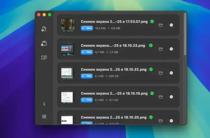Image resolution: width=210 pixels, height=138 pixels.
Task: Select thumbnail of 18.10.22.png
Action: (67, 73)
